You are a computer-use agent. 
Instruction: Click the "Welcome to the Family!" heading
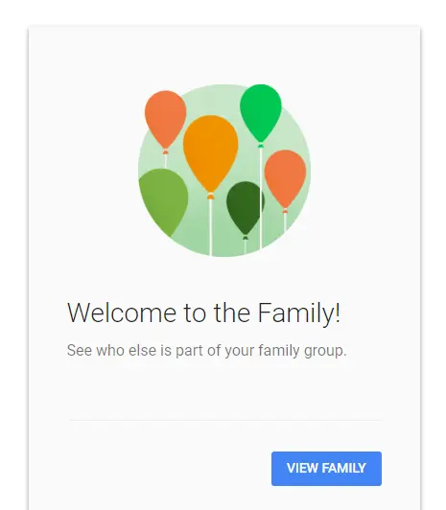(203, 313)
